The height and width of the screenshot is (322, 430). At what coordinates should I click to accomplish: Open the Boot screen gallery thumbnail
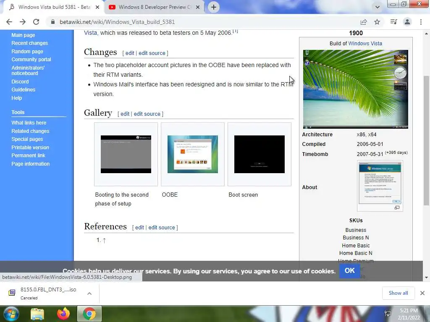point(260,154)
